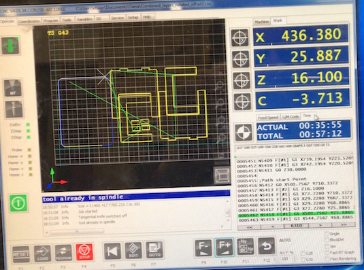The height and width of the screenshot is (270, 364).
Task: Toggle the flood coolant icon below M7
Action: pyautogui.click(x=14, y=109)
